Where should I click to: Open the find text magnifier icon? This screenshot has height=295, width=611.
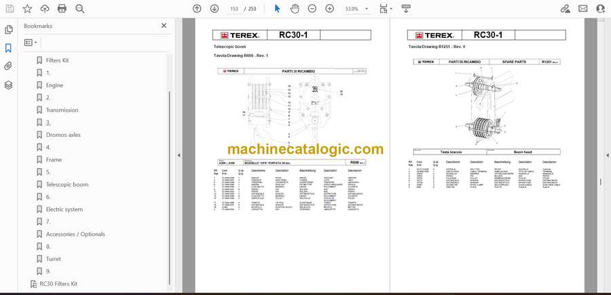pos(80,9)
